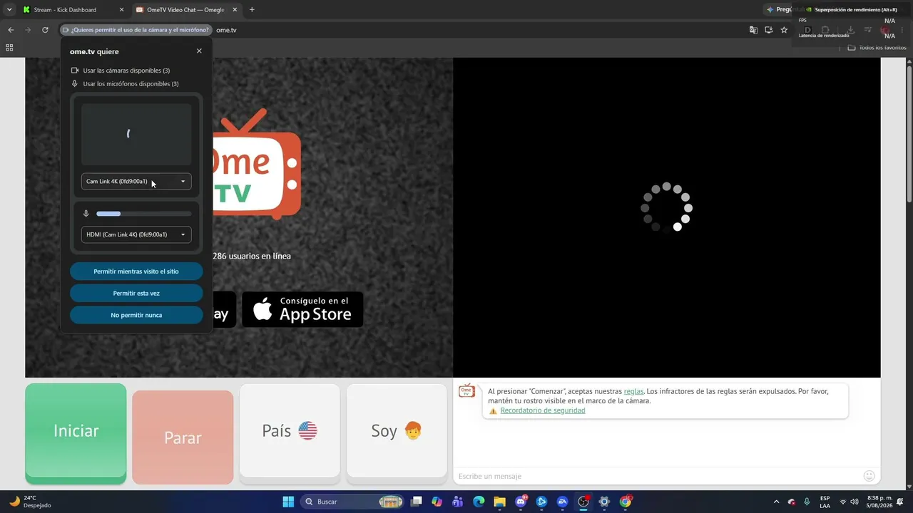Viewport: 913px width, 513px height.
Task: Open the Soy gender selector
Action: click(397, 431)
